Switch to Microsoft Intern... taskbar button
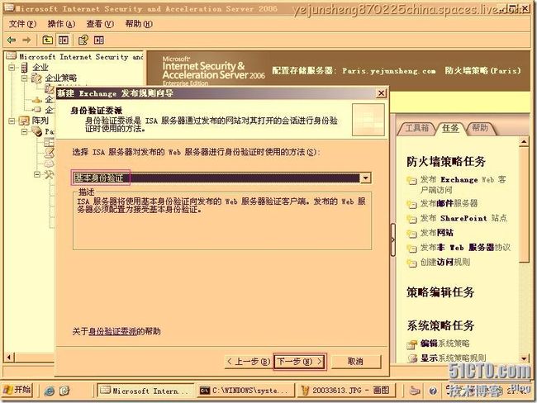537x403 pixels. pos(146,391)
